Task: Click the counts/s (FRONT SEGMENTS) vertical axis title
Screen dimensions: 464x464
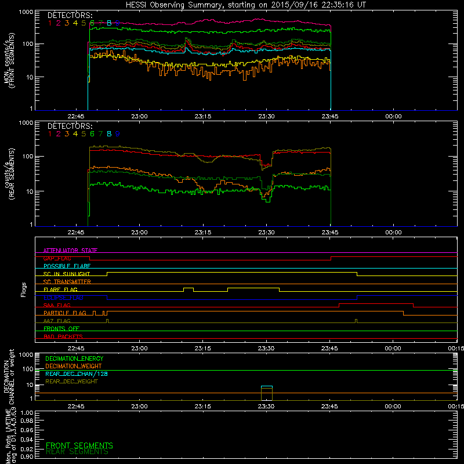Action: (x=9, y=60)
